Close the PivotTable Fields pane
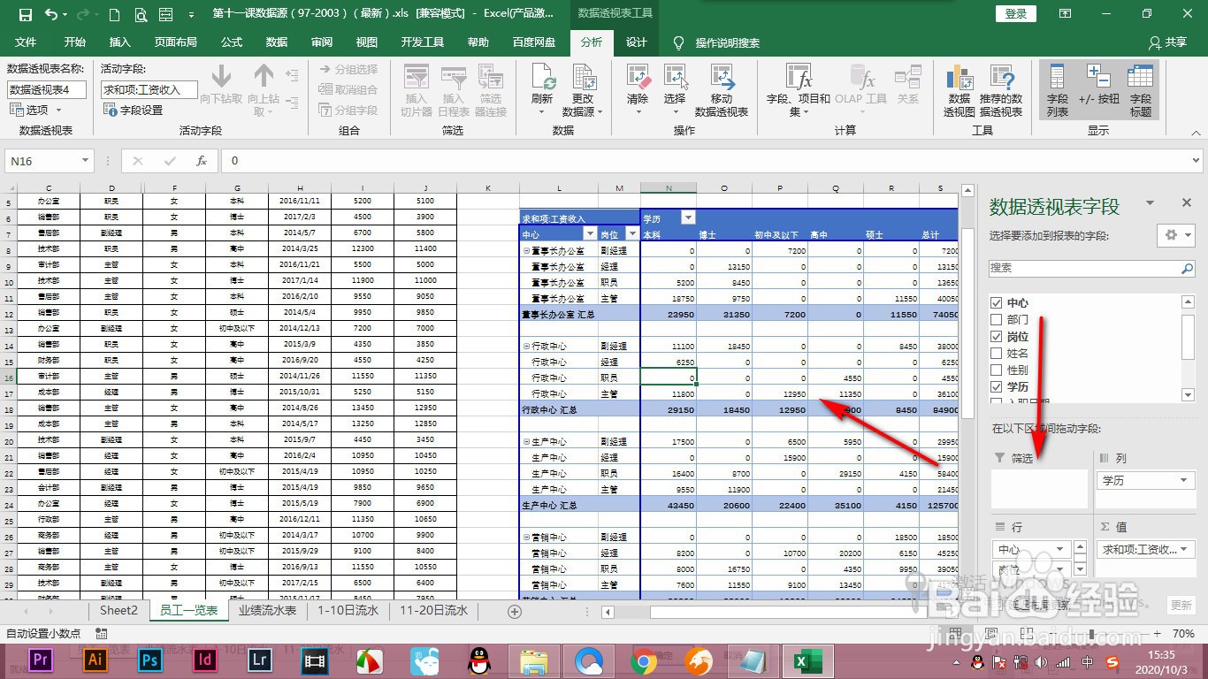 tap(1187, 203)
